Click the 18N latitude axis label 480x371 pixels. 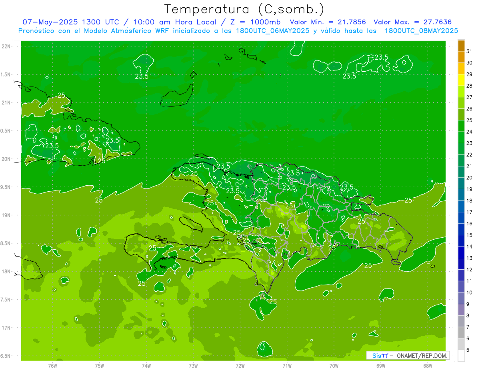click(x=6, y=271)
